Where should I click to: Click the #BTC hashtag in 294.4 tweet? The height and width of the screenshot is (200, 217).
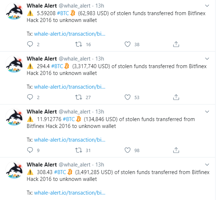57,66
